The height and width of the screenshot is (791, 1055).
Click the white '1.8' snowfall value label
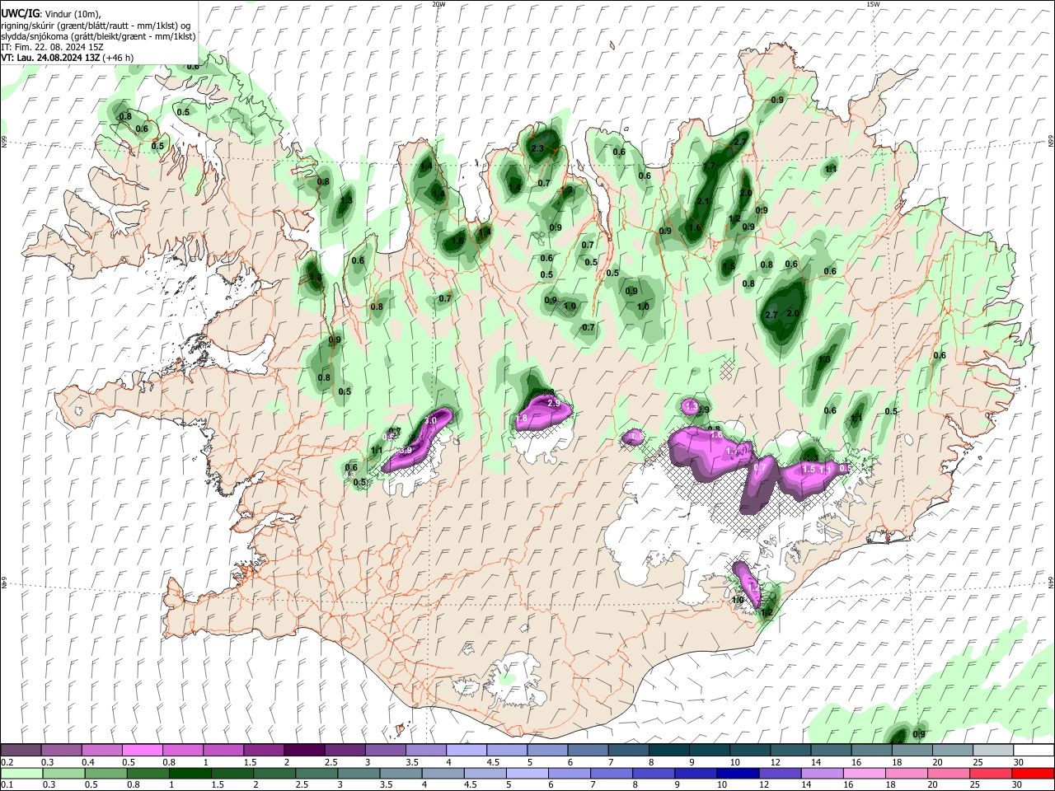pyautogui.click(x=521, y=419)
